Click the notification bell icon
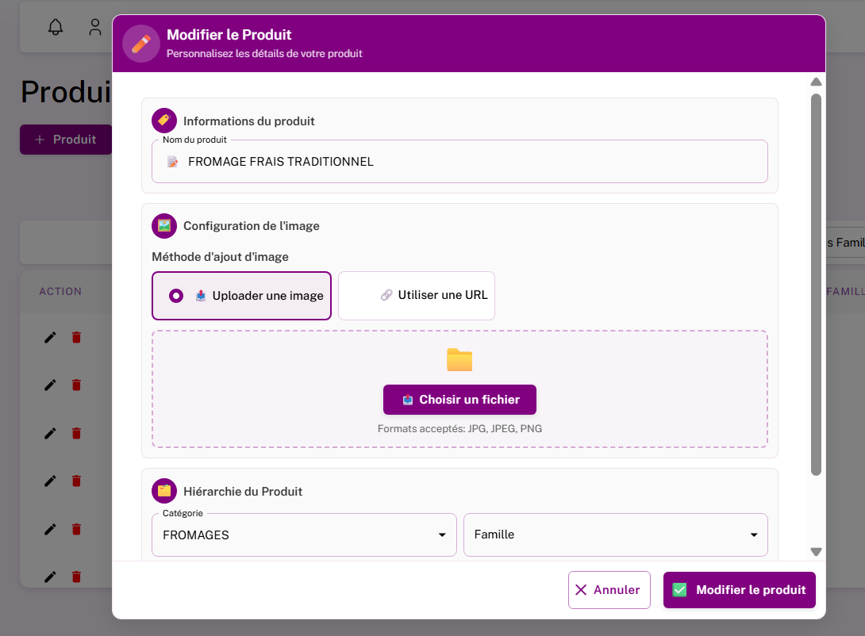Viewport: 865px width, 636px height. coord(56,27)
